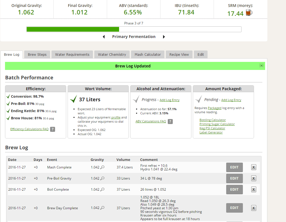
Task: Open the Label Generator link
Action: [x=211, y=132]
